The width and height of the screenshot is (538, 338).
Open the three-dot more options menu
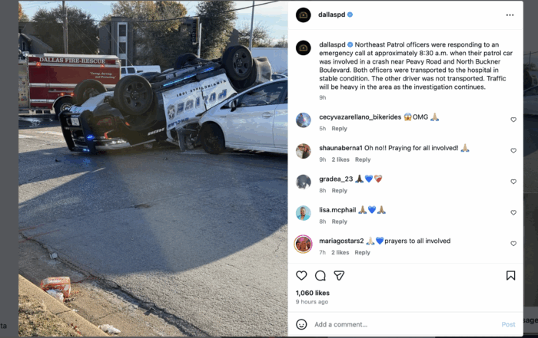(x=510, y=15)
